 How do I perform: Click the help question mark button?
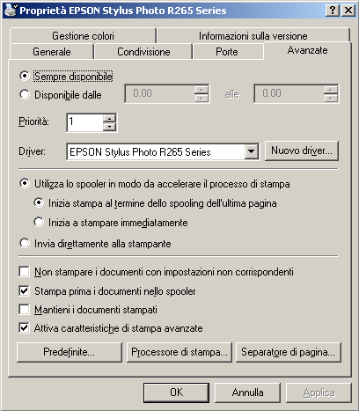click(333, 11)
